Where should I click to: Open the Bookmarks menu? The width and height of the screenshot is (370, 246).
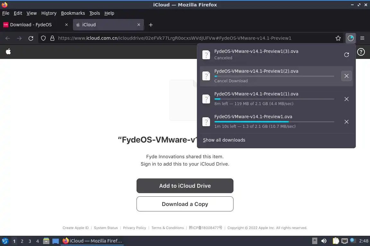[x=73, y=13]
